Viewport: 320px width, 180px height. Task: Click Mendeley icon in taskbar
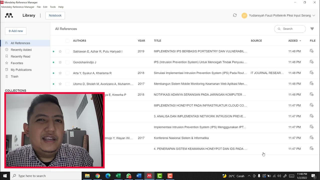point(149,176)
